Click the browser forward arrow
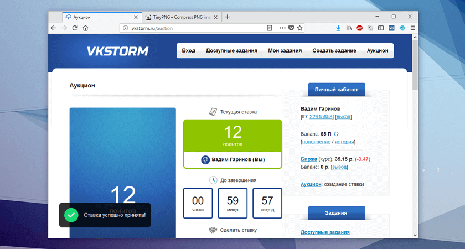Screen dimensions: 465x249 pyautogui.click(x=64, y=28)
